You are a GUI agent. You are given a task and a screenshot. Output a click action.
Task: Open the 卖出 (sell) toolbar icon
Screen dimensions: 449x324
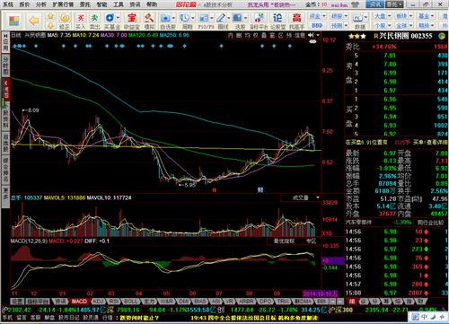point(94,22)
